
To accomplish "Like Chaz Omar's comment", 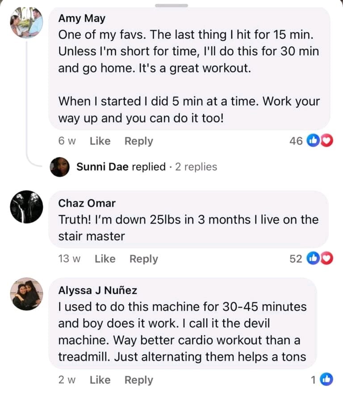I will (x=105, y=259).
